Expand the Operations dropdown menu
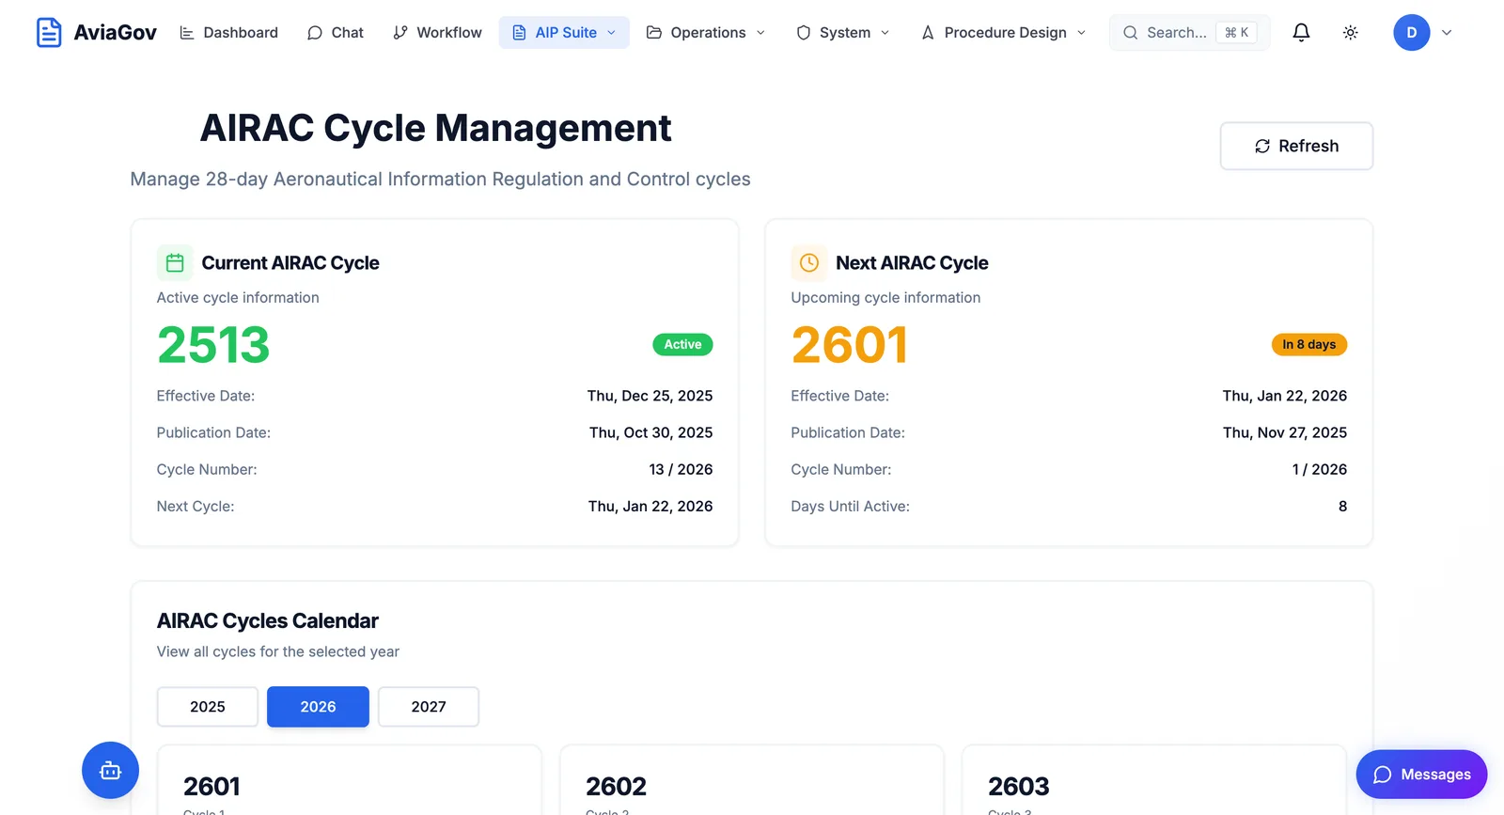1504x815 pixels. pyautogui.click(x=706, y=33)
